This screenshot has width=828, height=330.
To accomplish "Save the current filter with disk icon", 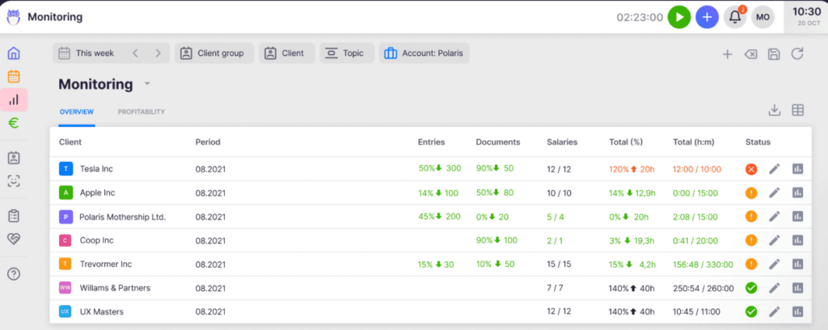I will [x=774, y=54].
